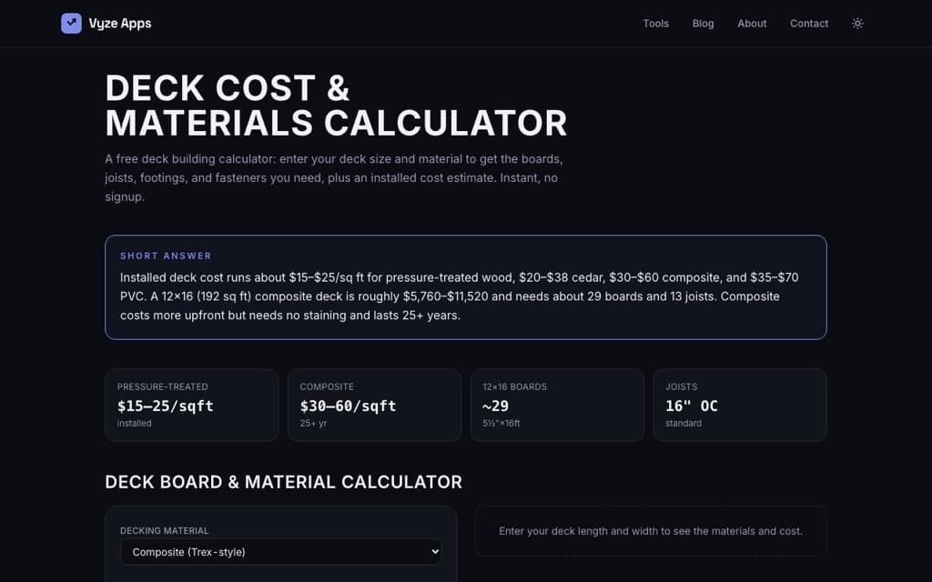Image resolution: width=932 pixels, height=582 pixels.
Task: Expand the Decking Material dropdown
Action: pyautogui.click(x=280, y=552)
